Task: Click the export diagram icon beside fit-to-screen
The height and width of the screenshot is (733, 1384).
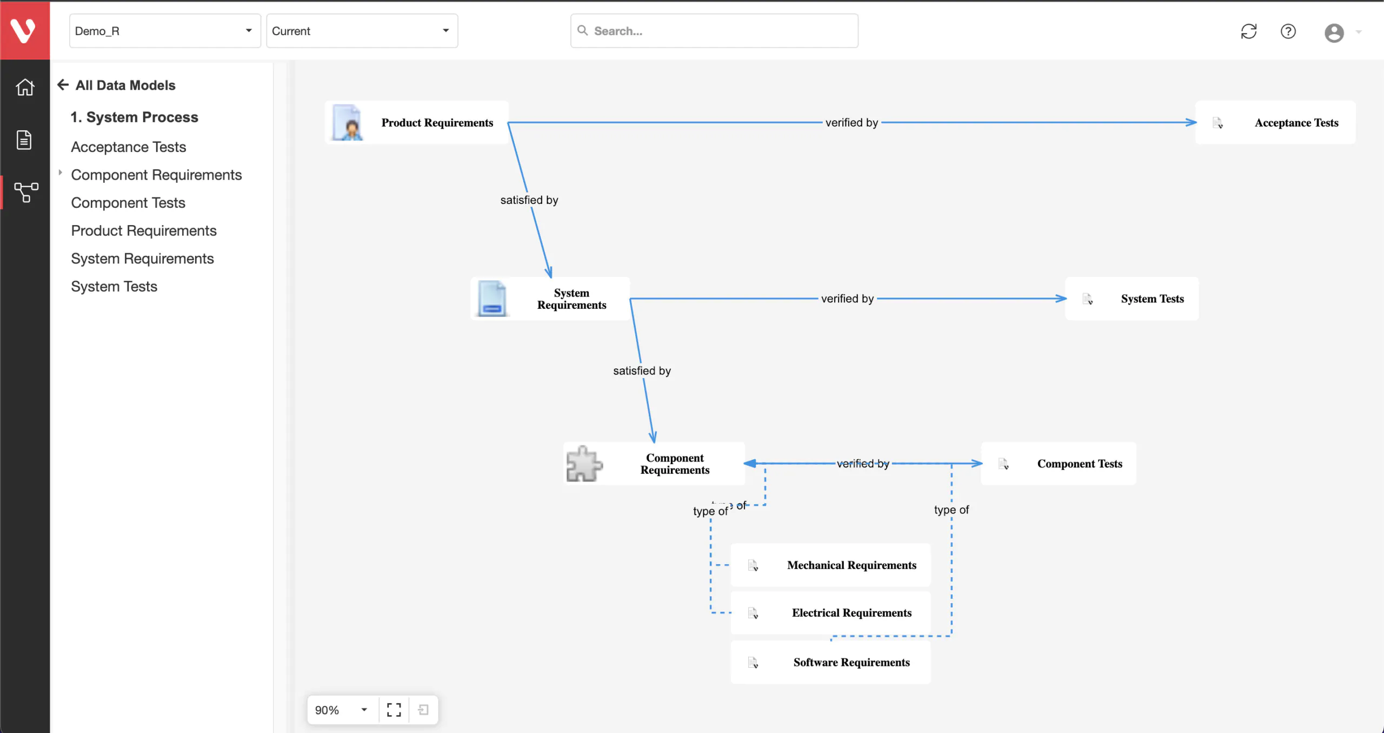Action: click(x=424, y=710)
